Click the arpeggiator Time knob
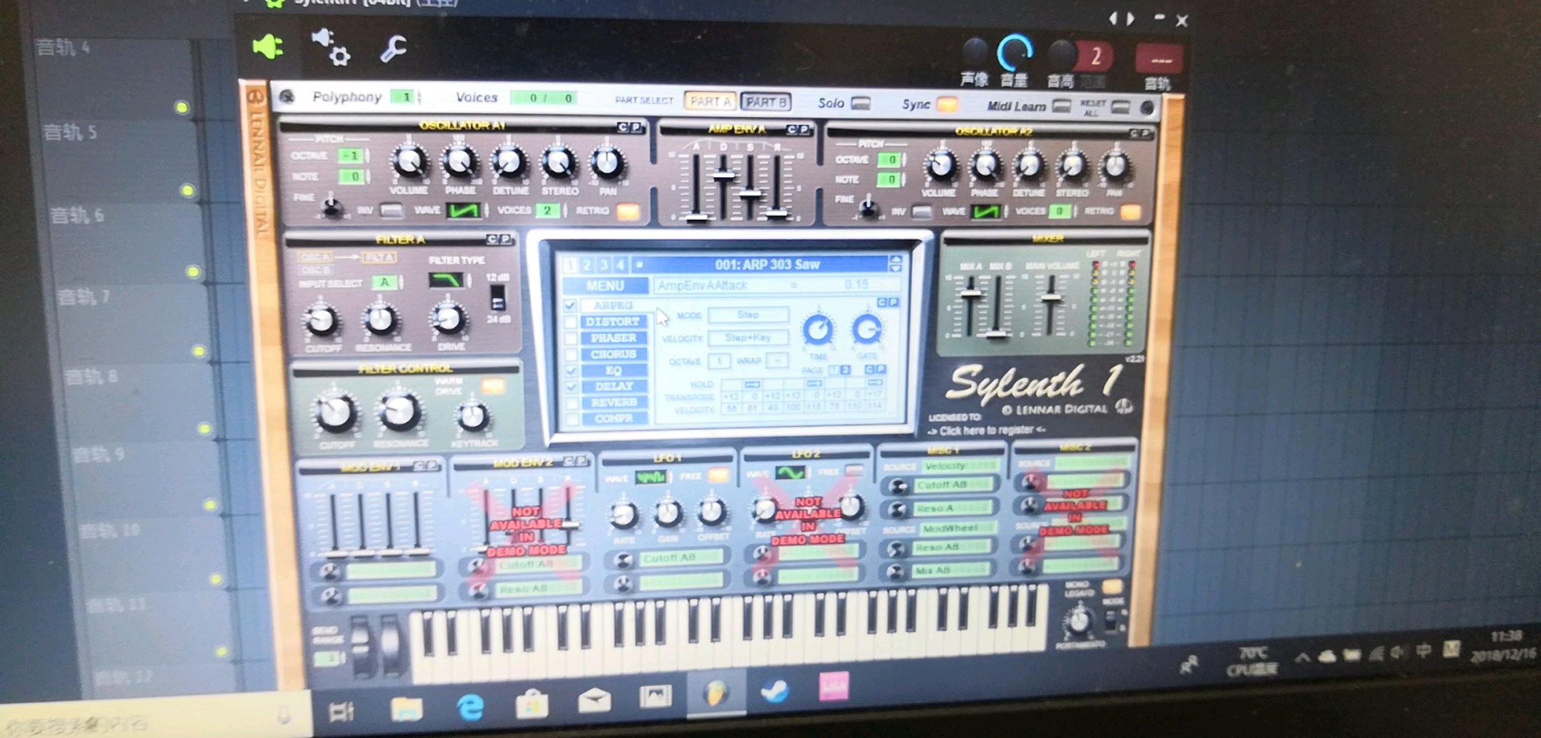 (x=818, y=329)
